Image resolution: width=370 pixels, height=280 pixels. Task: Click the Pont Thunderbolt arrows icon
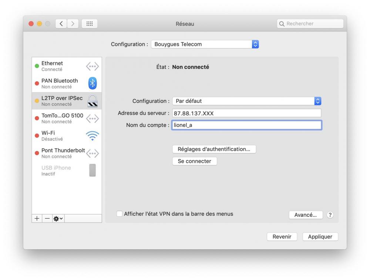pos(92,154)
